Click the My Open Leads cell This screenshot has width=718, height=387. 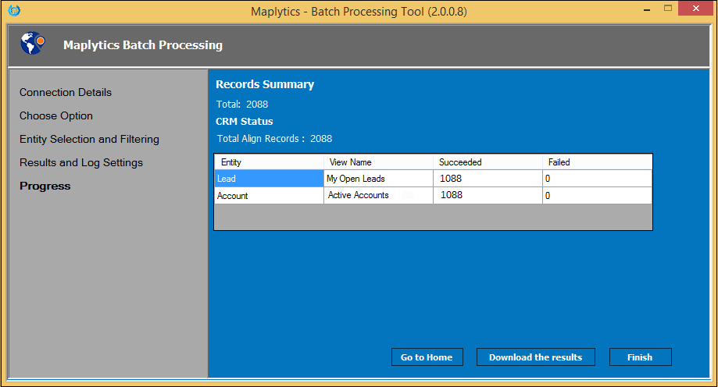pos(379,179)
